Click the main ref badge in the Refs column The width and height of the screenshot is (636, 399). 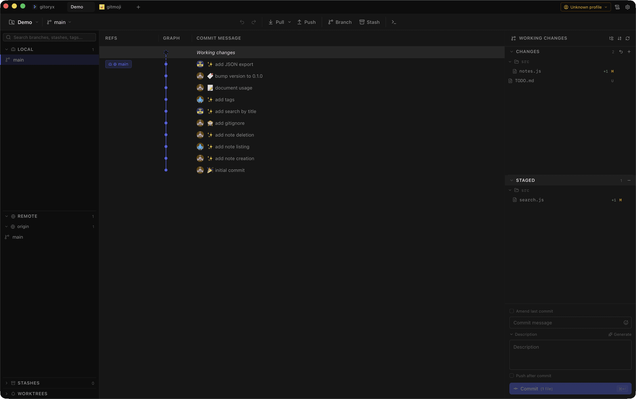click(x=119, y=64)
